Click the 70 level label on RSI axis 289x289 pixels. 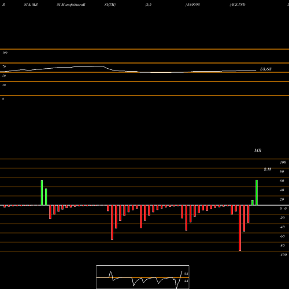click(x=4, y=66)
